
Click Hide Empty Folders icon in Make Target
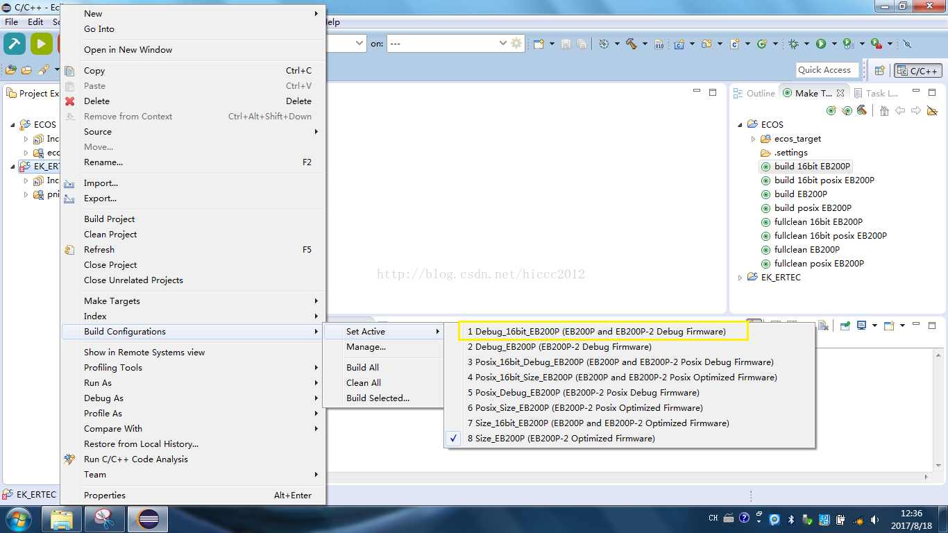932,110
